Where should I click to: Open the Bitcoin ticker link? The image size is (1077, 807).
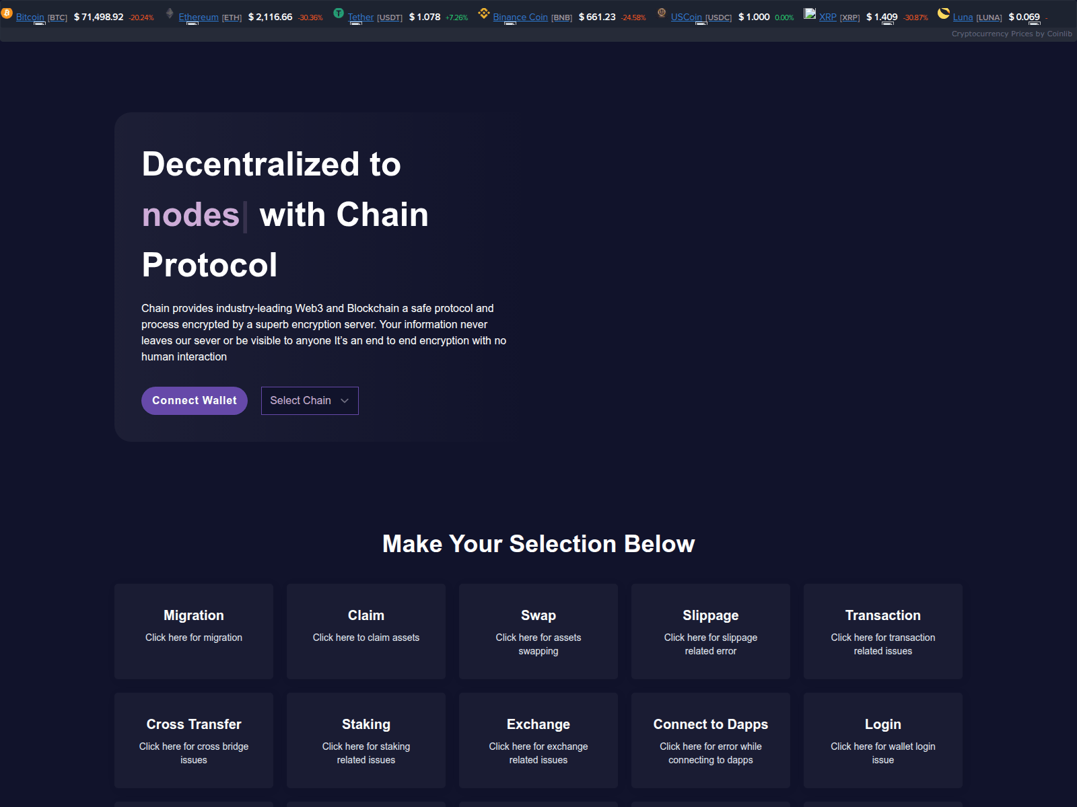pos(30,17)
